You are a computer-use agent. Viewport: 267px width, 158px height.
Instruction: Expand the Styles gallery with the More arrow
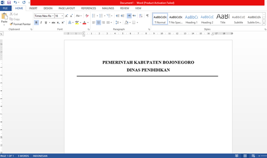click(264, 23)
